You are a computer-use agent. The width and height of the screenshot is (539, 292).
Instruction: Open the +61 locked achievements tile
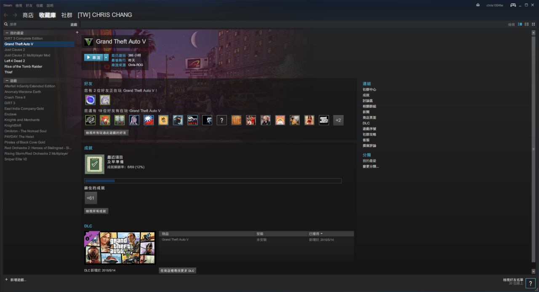click(x=91, y=198)
